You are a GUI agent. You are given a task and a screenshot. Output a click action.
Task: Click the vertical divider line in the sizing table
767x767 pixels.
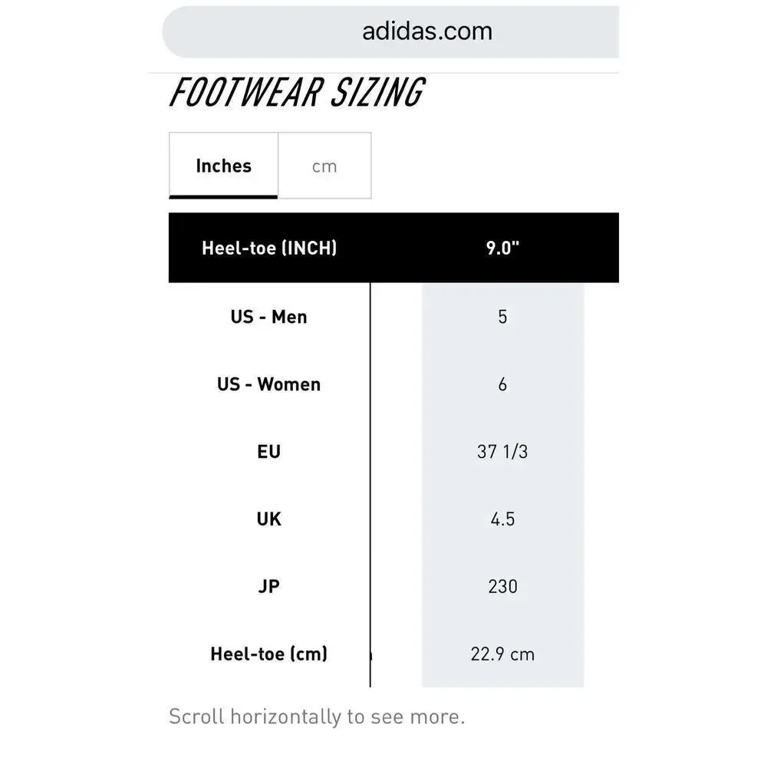click(x=370, y=485)
